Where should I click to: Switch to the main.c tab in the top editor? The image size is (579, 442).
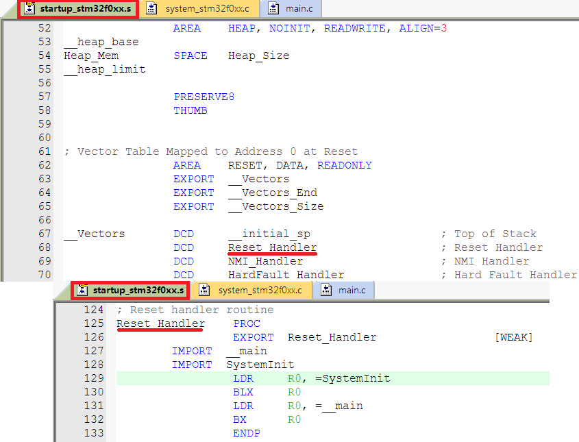point(295,8)
